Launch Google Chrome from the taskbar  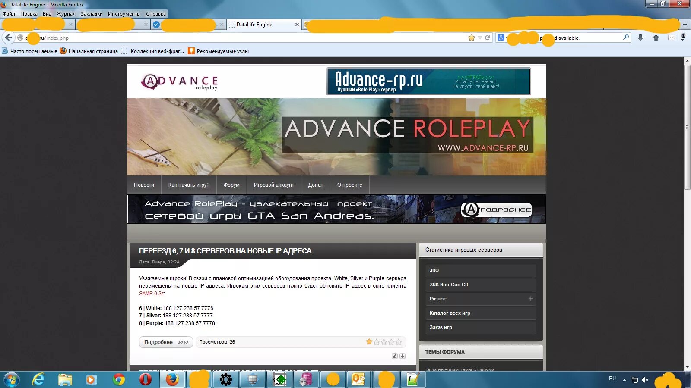point(119,380)
